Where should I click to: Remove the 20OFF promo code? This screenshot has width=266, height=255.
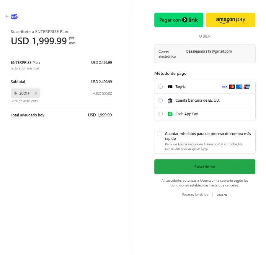[x=36, y=93]
